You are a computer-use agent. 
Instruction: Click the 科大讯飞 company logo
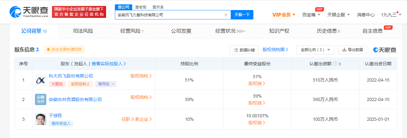[40, 80]
